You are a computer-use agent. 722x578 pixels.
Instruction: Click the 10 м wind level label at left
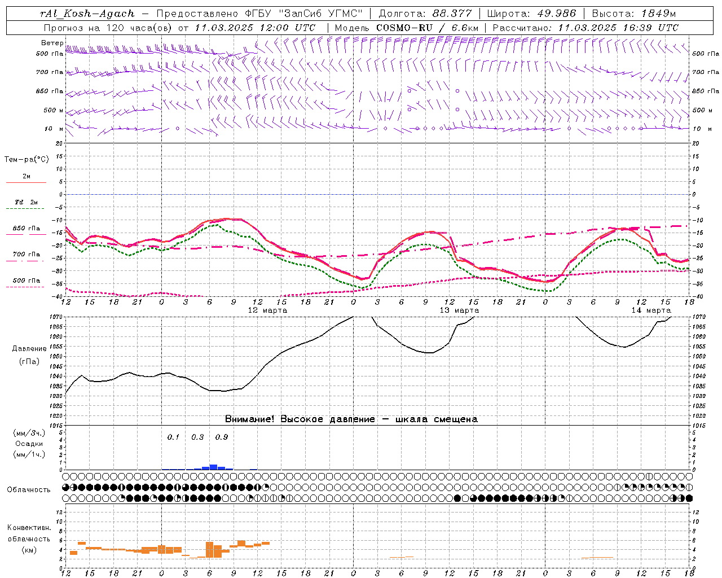click(x=54, y=129)
